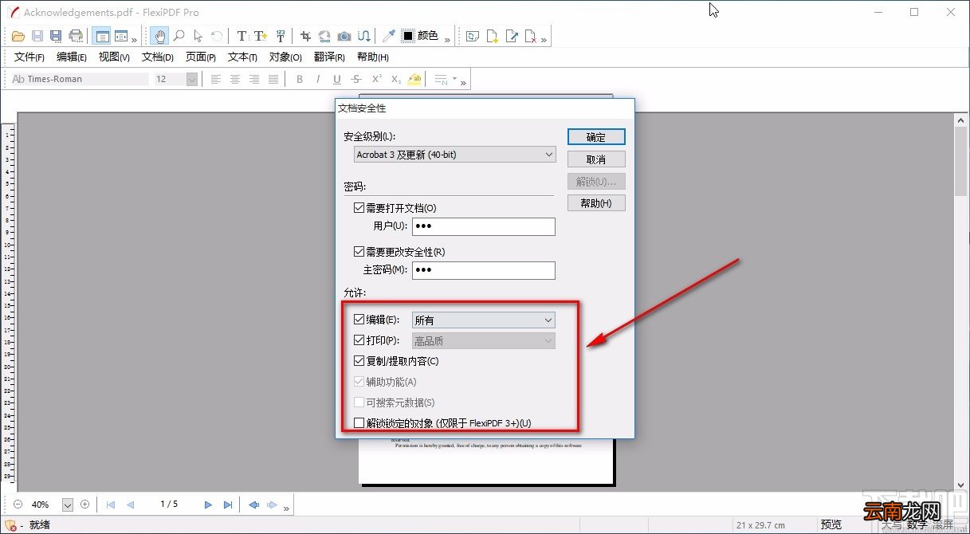Click the 帮助(H) button in dialog
The image size is (970, 534).
[596, 203]
